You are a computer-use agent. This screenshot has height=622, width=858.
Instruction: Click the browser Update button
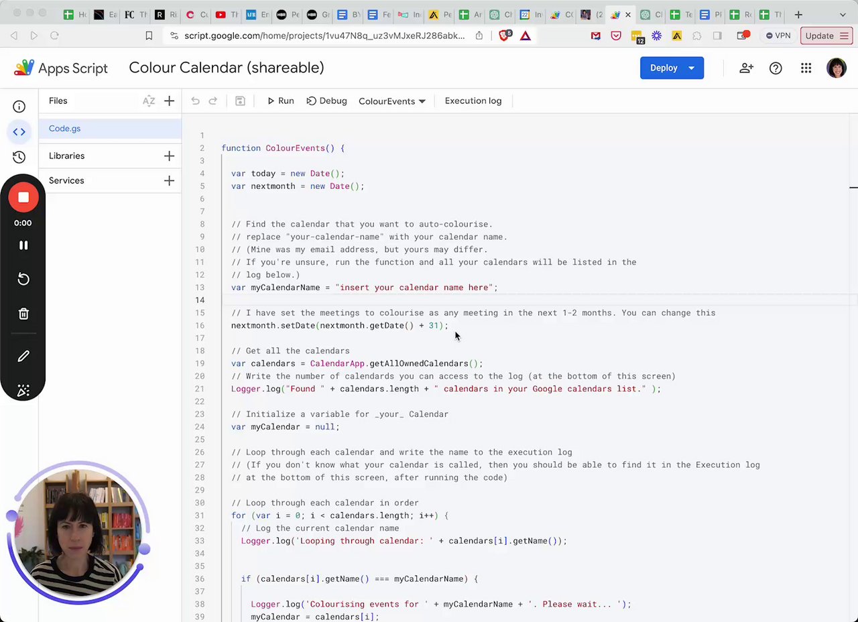click(x=826, y=36)
